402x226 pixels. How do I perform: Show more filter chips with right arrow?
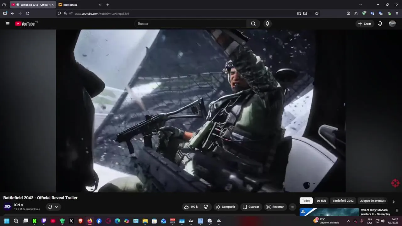(x=394, y=202)
